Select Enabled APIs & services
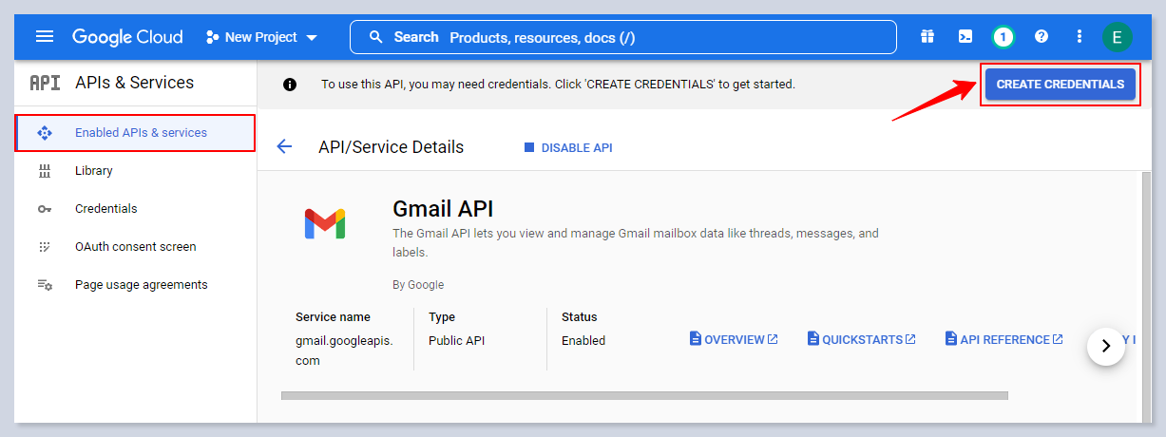The width and height of the screenshot is (1166, 437). click(136, 133)
